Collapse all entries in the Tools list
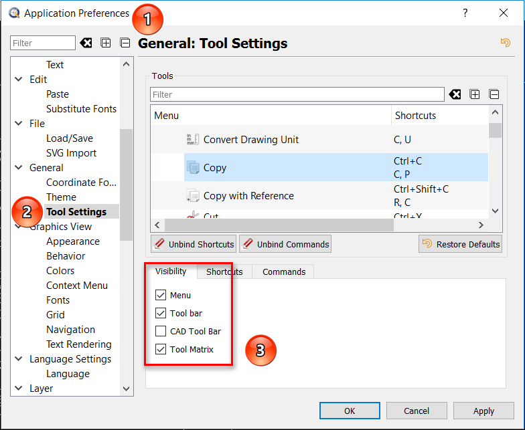Screen dimensions: 525x430 (x=494, y=94)
